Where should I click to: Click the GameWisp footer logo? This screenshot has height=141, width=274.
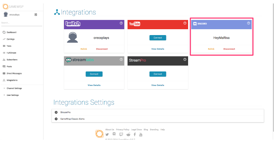(x=99, y=134)
